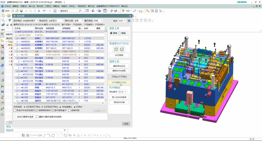Enable the 双击文件名改变显示 checkbox

tap(15, 110)
